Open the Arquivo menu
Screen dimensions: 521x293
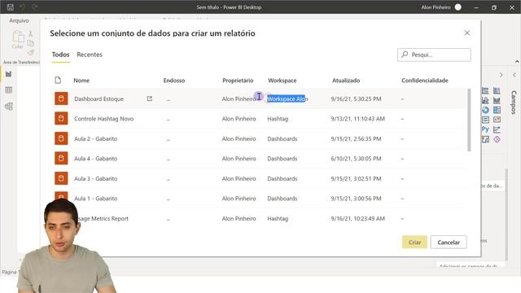point(19,20)
